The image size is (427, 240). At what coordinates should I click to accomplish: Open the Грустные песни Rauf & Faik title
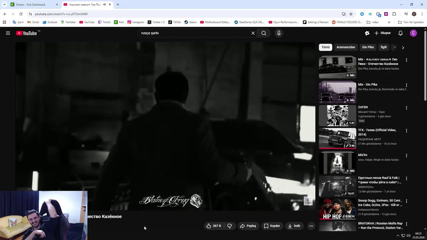point(380,180)
